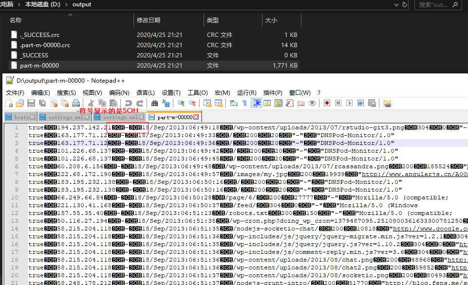This screenshot has width=468, height=285.
Task: Open the 编辑(E) menu
Action: [x=40, y=93]
